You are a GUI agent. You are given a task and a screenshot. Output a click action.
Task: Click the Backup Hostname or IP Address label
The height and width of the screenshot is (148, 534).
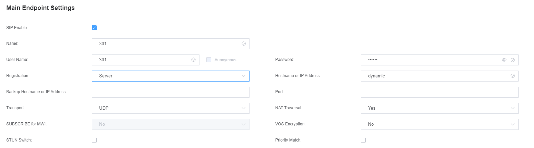[x=36, y=92]
